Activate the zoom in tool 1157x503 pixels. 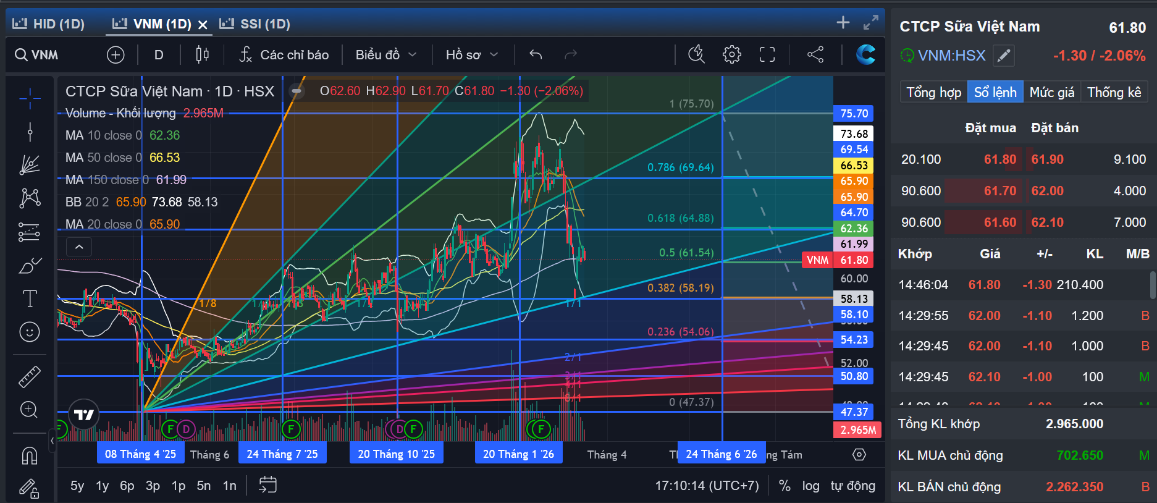[30, 409]
